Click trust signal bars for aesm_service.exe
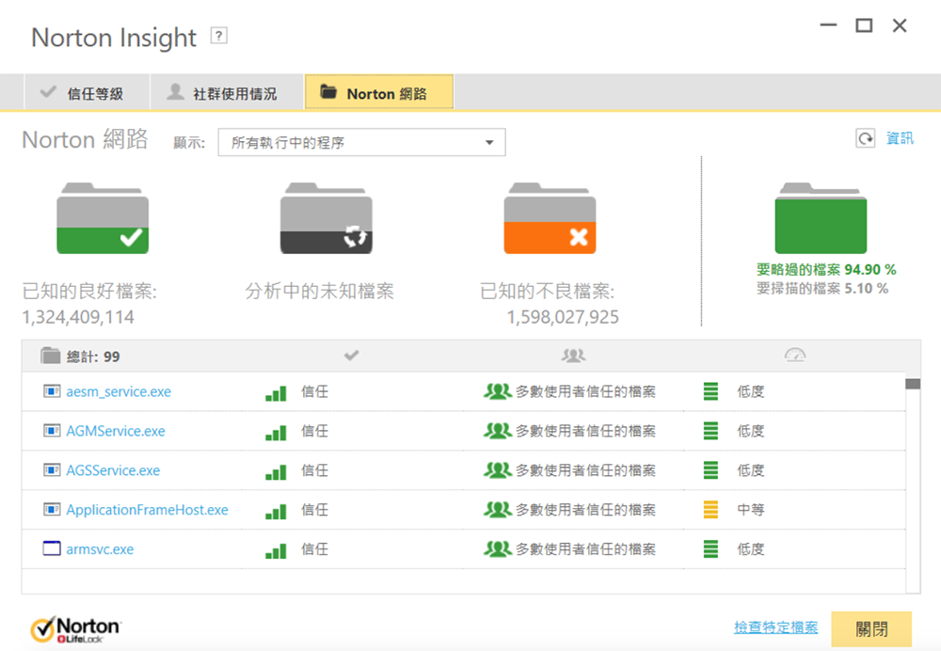 (276, 393)
